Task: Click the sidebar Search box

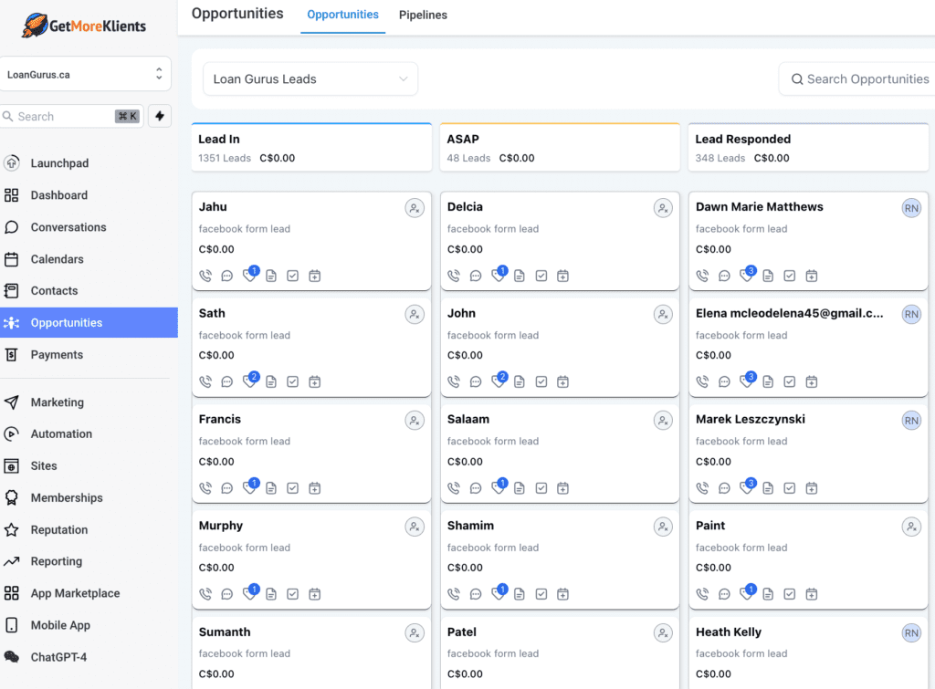Action: pyautogui.click(x=59, y=116)
